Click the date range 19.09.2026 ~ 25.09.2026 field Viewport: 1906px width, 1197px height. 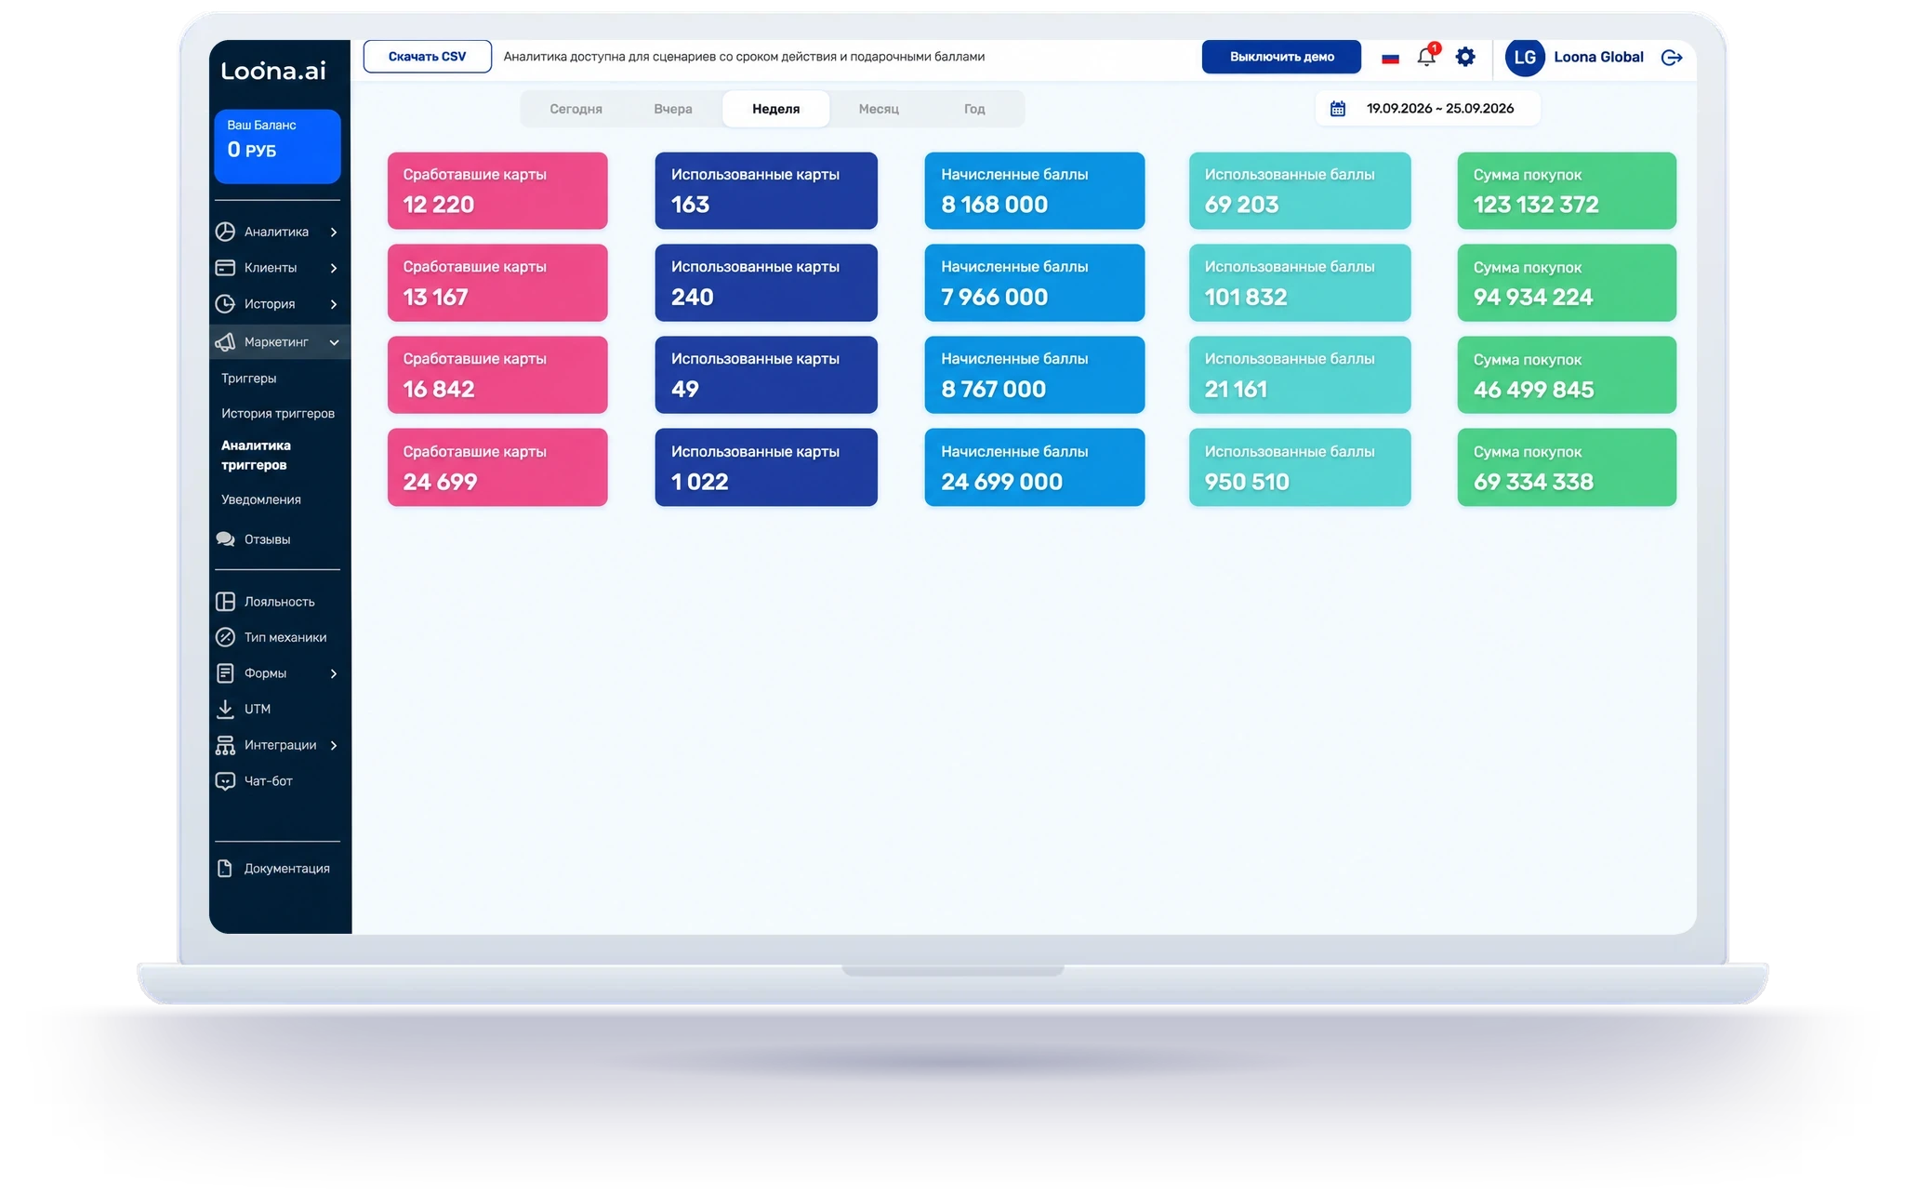pos(1428,109)
